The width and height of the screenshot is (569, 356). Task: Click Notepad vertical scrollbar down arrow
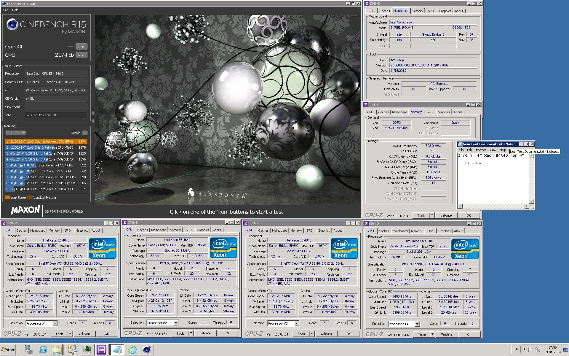(x=532, y=201)
